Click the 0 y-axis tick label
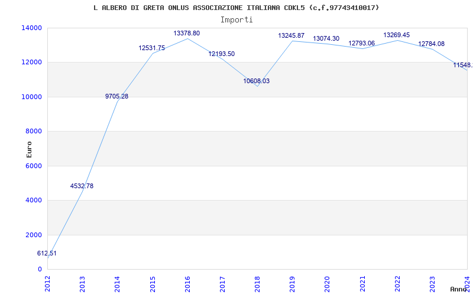The width and height of the screenshot is (473, 295). (x=40, y=270)
